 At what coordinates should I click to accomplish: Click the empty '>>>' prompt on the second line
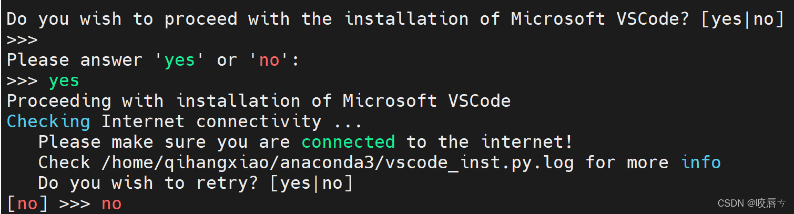pos(22,39)
